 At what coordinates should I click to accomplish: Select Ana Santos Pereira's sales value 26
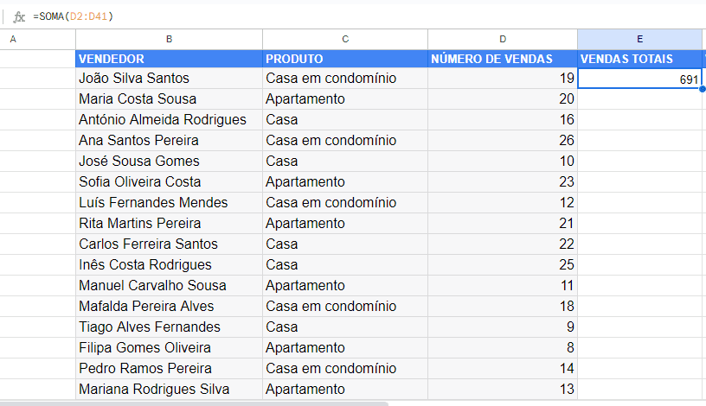tap(503, 141)
